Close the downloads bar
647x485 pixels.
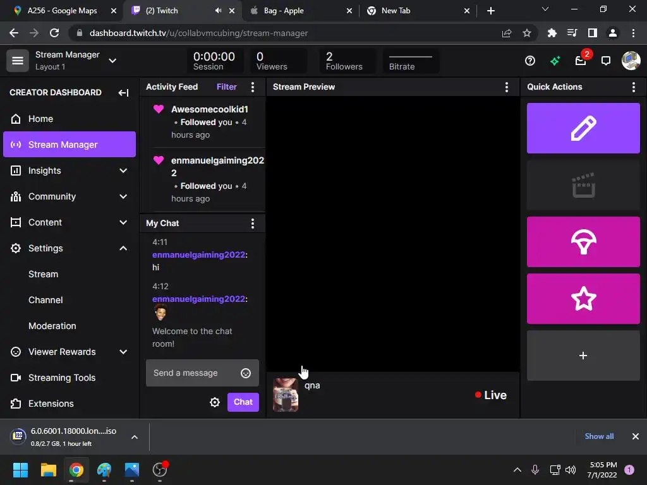pyautogui.click(x=636, y=436)
